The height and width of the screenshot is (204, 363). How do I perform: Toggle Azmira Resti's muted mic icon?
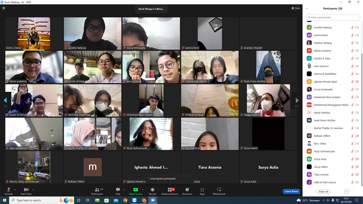(352, 35)
